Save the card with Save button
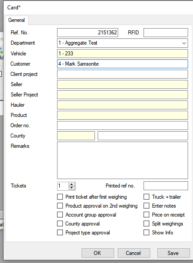193x263 pixels. click(173, 253)
